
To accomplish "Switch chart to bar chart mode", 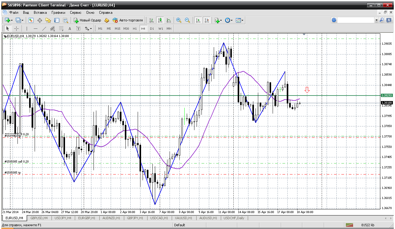I will click(151, 20).
